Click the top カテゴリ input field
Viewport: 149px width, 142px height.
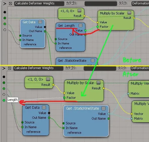(x=101, y=4)
